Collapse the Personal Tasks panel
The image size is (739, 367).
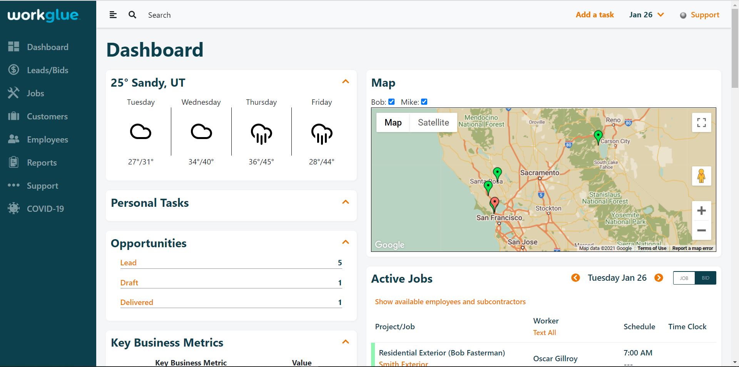click(x=346, y=202)
